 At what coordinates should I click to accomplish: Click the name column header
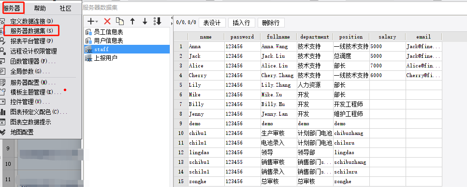pyautogui.click(x=206, y=37)
